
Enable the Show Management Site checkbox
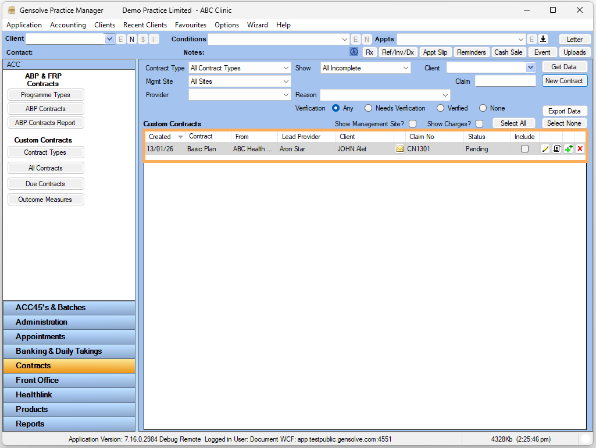tap(412, 123)
